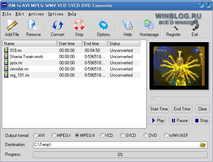Click the film icon beside Shania Twain.rmvb
213x162 pixels.
pyautogui.click(x=6, y=56)
